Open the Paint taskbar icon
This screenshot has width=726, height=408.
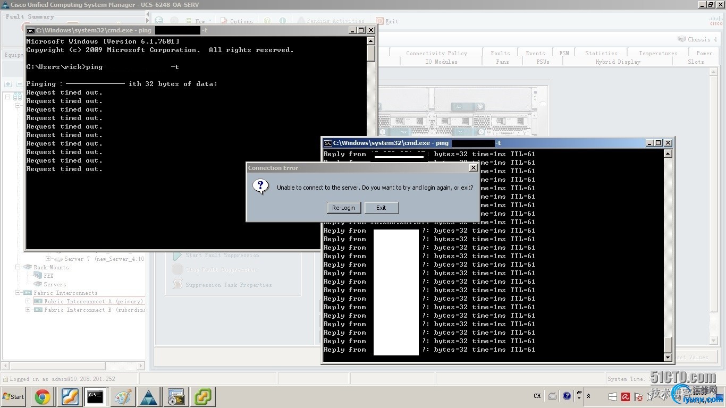[x=123, y=397]
